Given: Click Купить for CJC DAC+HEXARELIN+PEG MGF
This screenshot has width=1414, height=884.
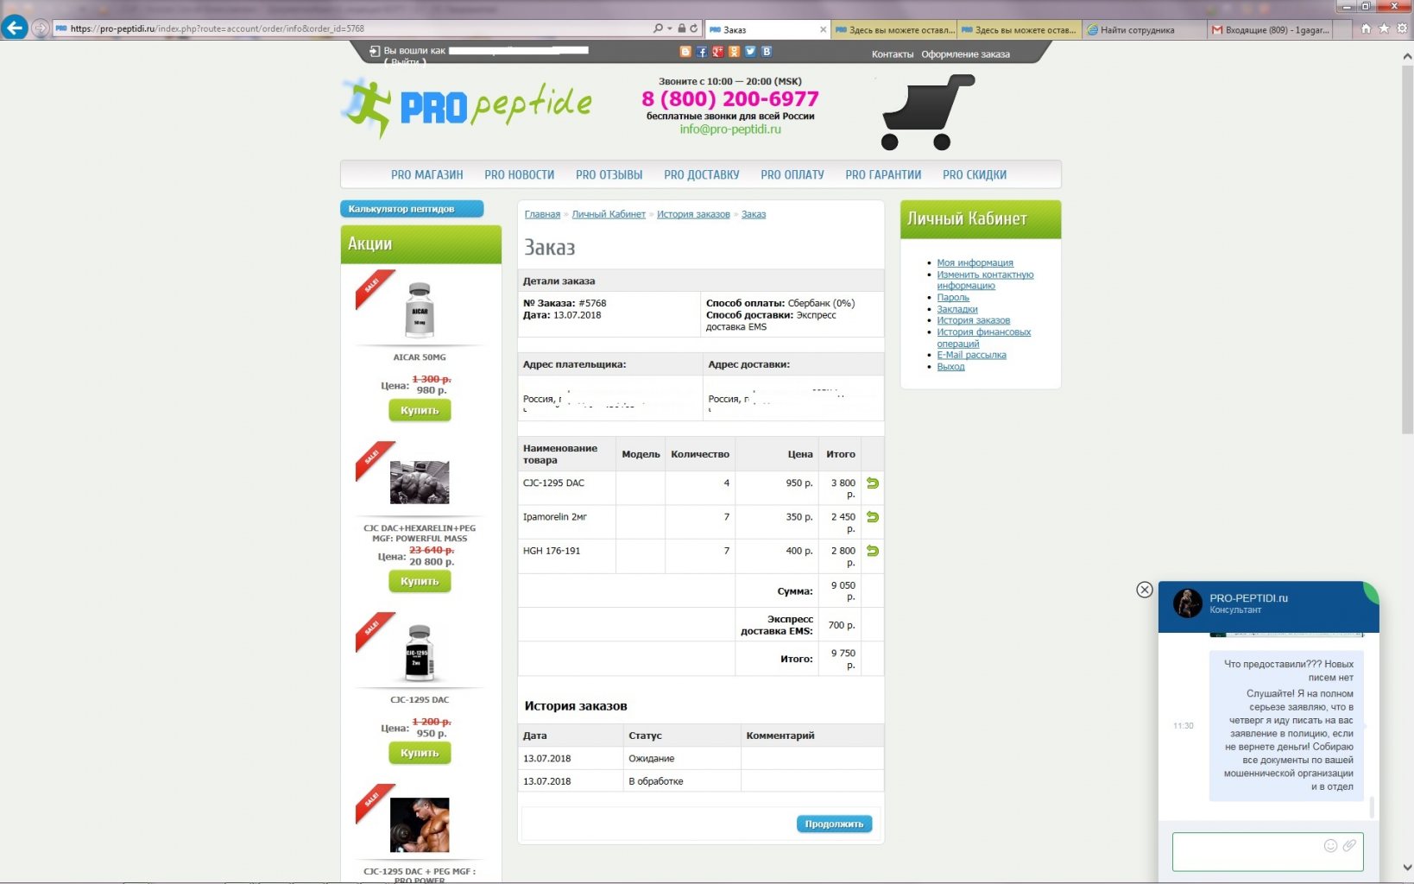Looking at the screenshot, I should click(x=420, y=581).
